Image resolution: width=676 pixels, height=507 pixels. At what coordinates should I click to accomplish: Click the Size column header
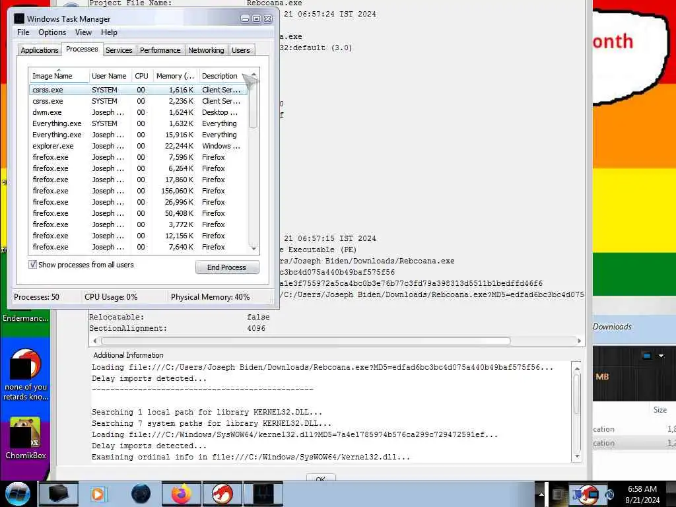(x=659, y=410)
